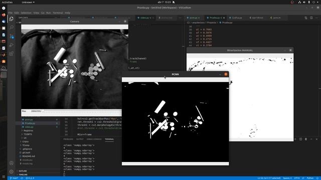This screenshot has height=180, width=321.
Task: Click the split terminal icon in panel
Action: 300,139
